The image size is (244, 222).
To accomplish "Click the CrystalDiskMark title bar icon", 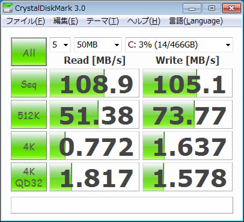I will 8,8.
